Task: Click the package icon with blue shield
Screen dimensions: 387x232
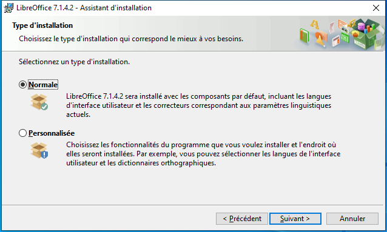Action: pyautogui.click(x=39, y=150)
